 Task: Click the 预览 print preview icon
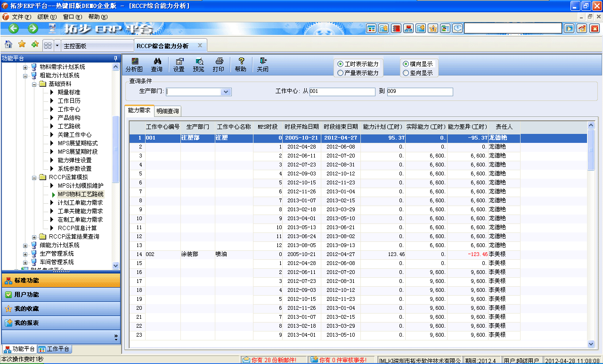(x=199, y=64)
